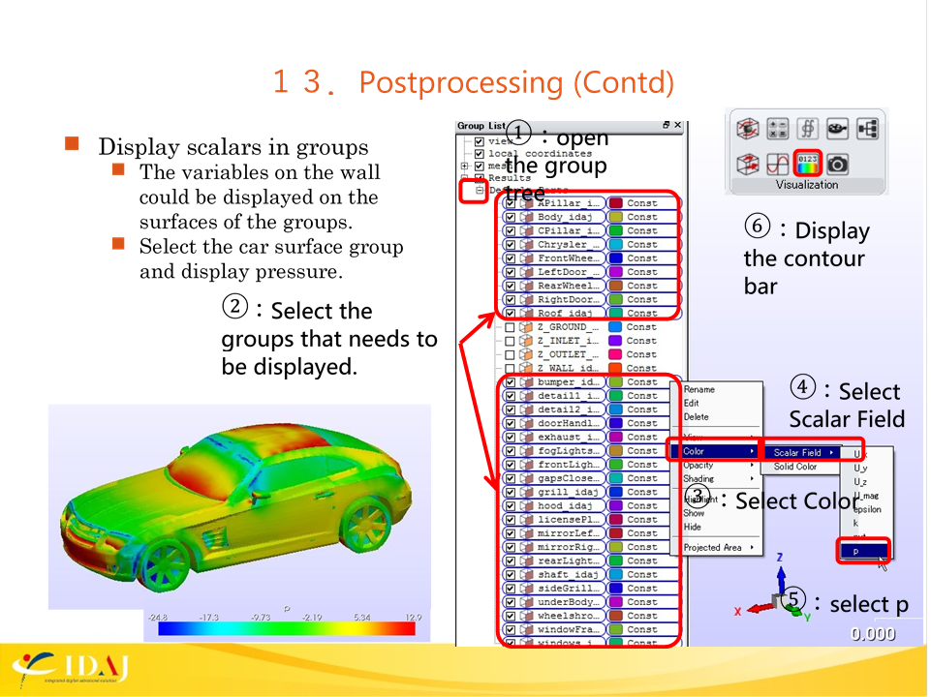
Task: Click the double integral symbol icon
Action: [x=807, y=128]
